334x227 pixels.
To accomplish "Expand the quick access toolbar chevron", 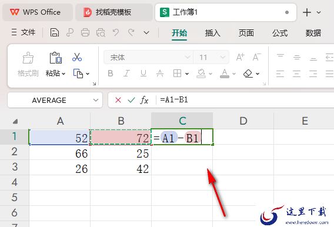I will (x=146, y=33).
